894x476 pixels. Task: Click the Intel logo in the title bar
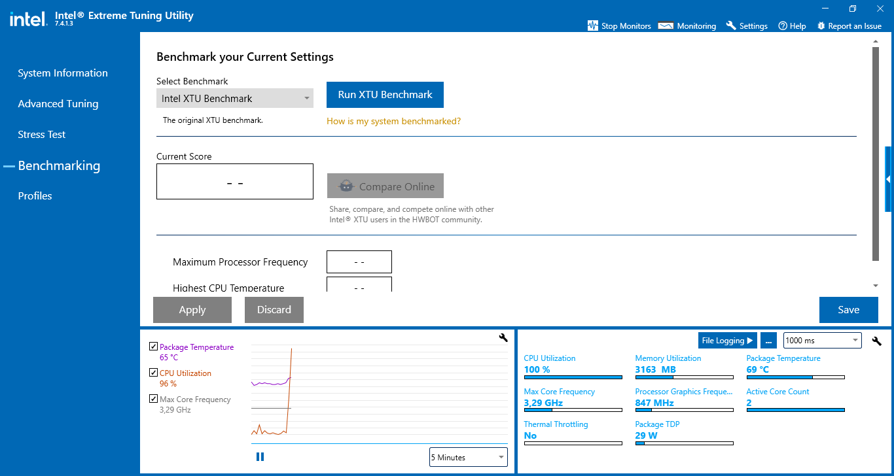point(28,19)
